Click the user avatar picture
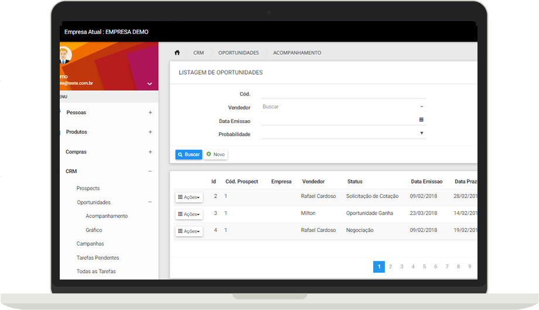Viewport: 539px width, 310px height. pyautogui.click(x=65, y=55)
